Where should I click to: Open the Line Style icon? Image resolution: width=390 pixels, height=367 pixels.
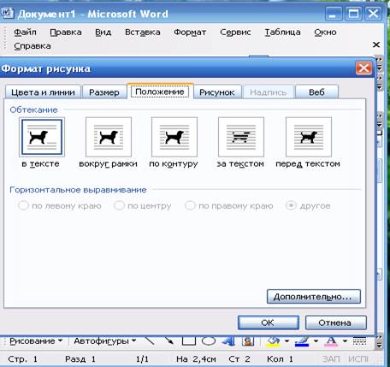pyautogui.click(x=359, y=340)
